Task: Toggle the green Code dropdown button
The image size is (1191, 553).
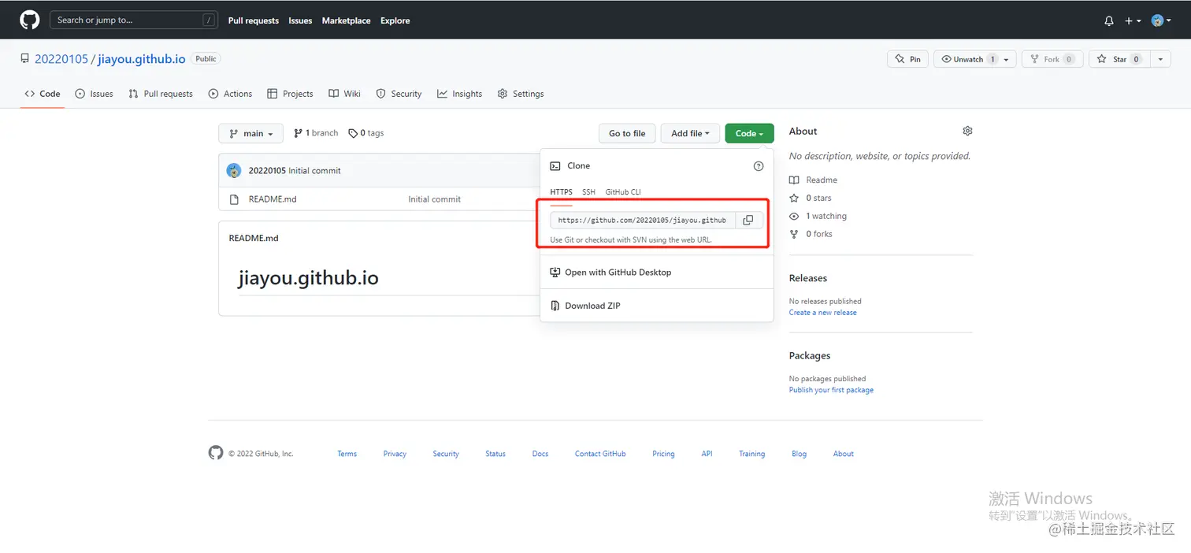Action: (749, 133)
